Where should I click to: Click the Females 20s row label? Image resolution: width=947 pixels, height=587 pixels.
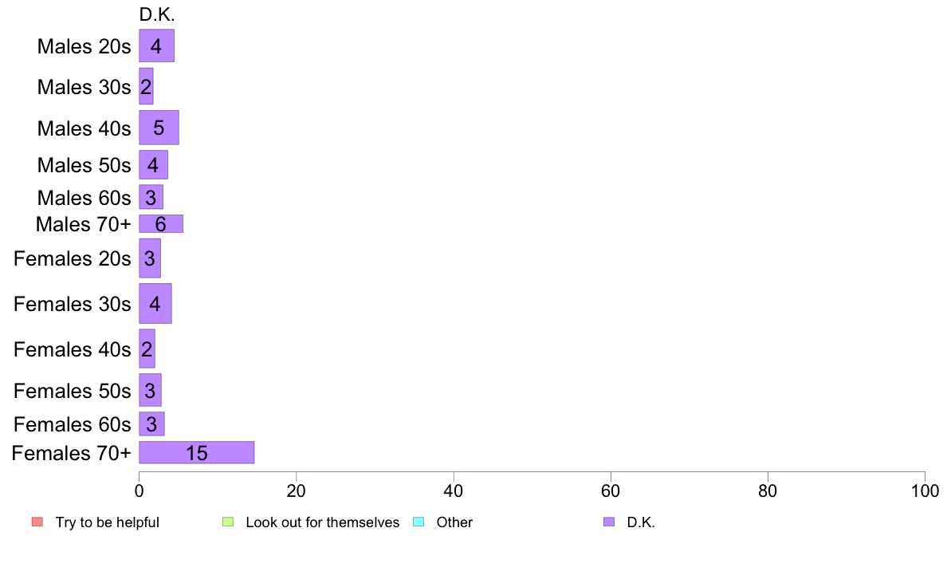point(73,258)
